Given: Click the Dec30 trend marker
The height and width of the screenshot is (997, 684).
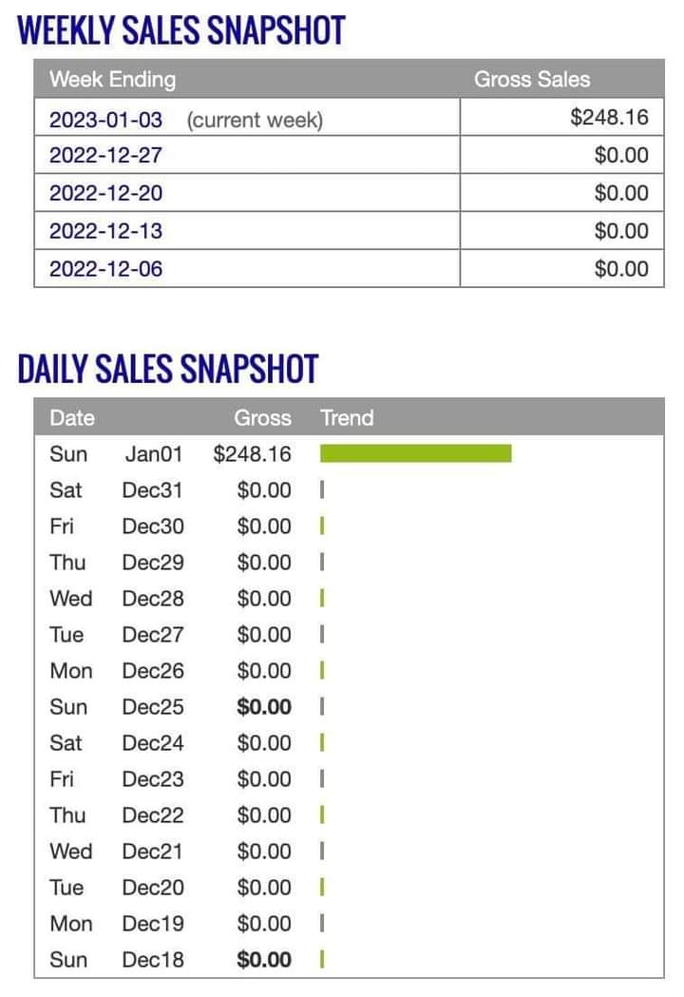Looking at the screenshot, I should pyautogui.click(x=323, y=527).
